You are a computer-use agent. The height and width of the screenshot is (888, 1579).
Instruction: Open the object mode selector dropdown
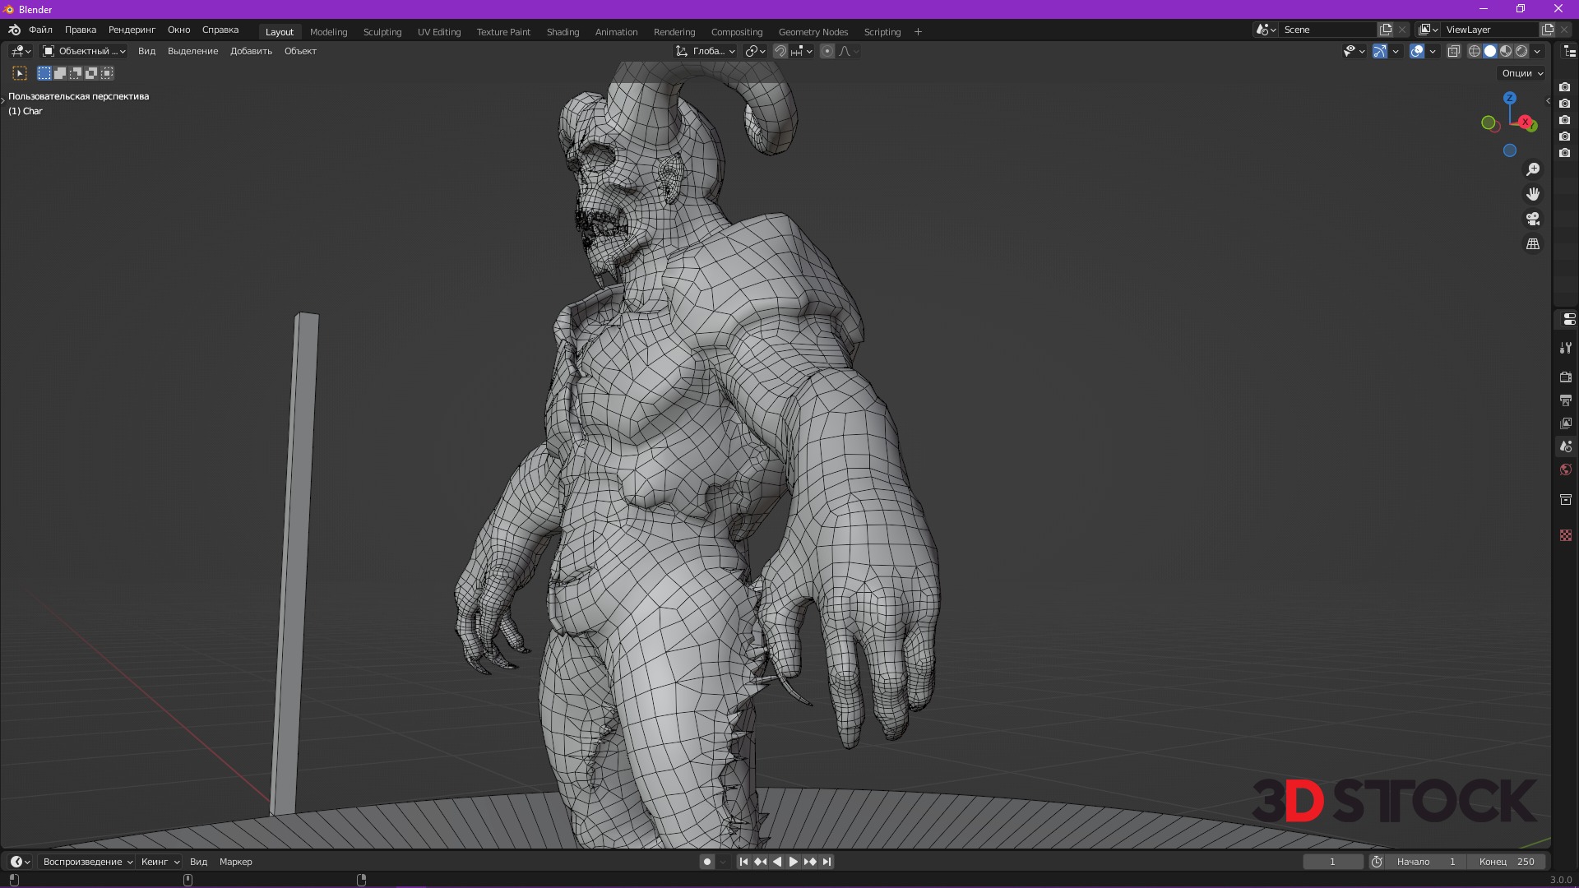[x=84, y=51]
